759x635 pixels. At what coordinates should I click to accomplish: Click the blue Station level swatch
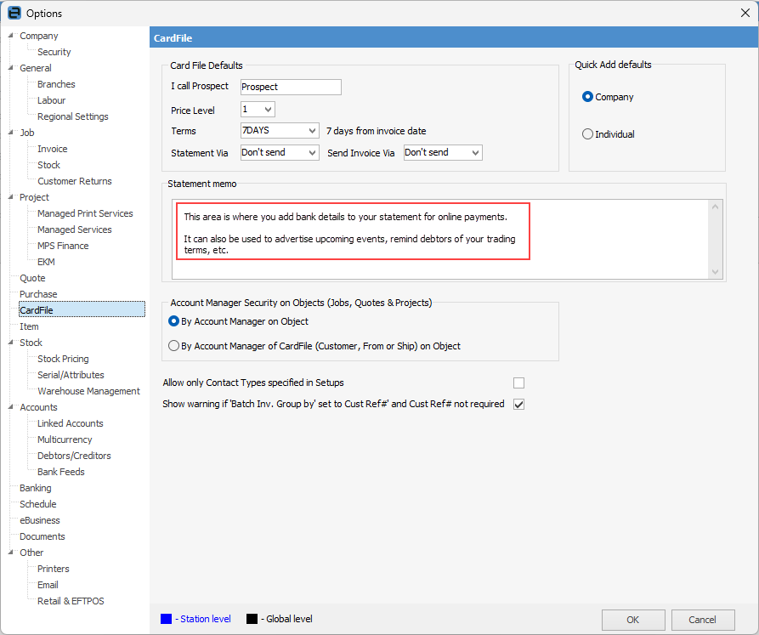pos(166,619)
